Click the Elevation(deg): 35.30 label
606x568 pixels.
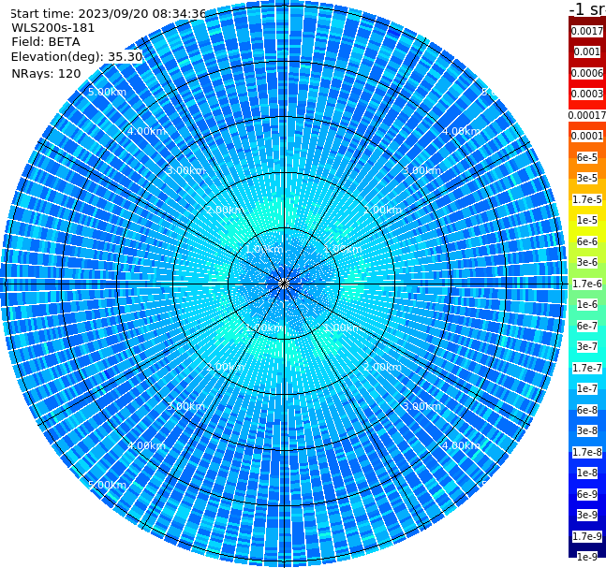(77, 57)
